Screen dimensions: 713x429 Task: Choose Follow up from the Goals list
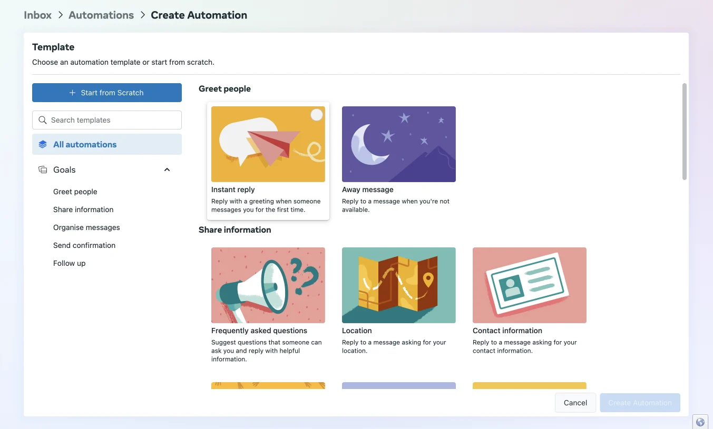69,263
